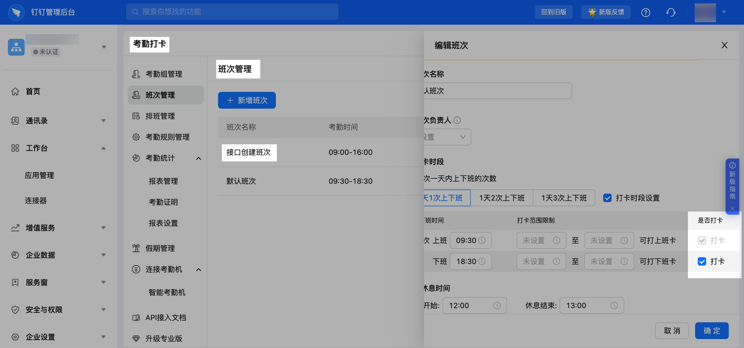This screenshot has width=744, height=348.
Task: Click the 新版反馈 button
Action: (x=606, y=12)
